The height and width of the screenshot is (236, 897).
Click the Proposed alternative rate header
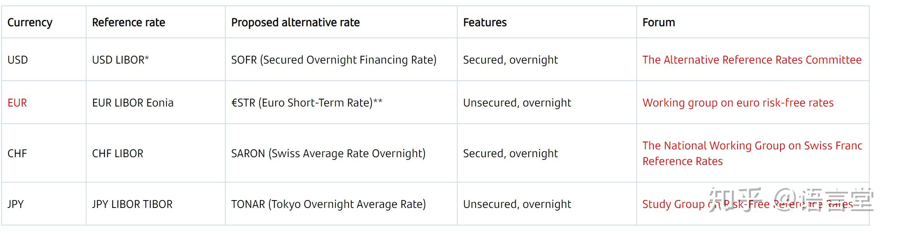(x=295, y=22)
